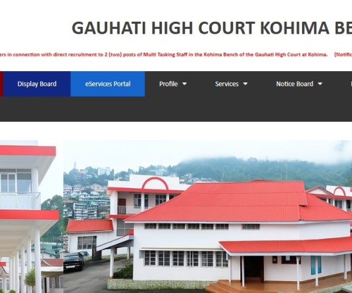Click the red-roofed court building banner image

(x=208, y=217)
